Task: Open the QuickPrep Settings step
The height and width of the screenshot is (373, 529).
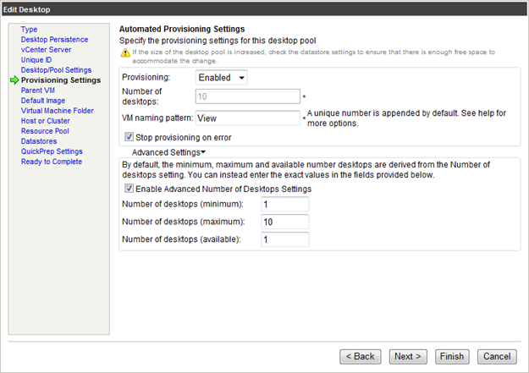Action: point(52,151)
